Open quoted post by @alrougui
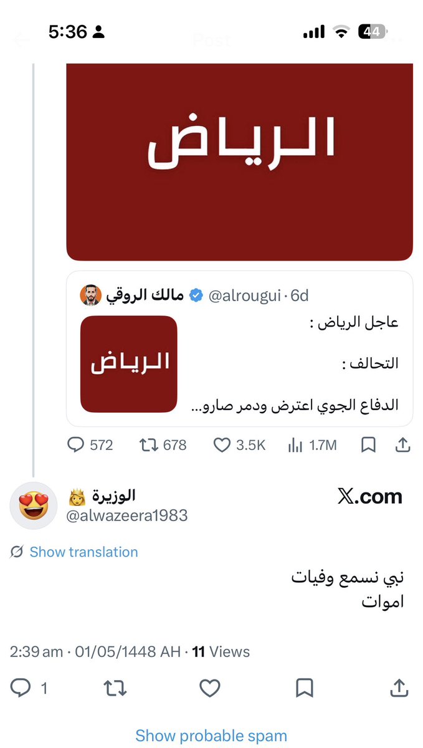Image resolution: width=423 pixels, height=748 pixels. tap(240, 348)
